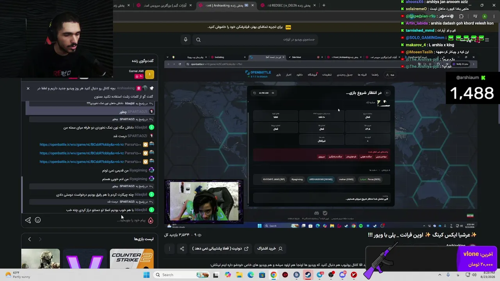The height and width of the screenshot is (281, 500).
Task: Click the droplet gift icon in the chat box
Action: tap(150, 220)
